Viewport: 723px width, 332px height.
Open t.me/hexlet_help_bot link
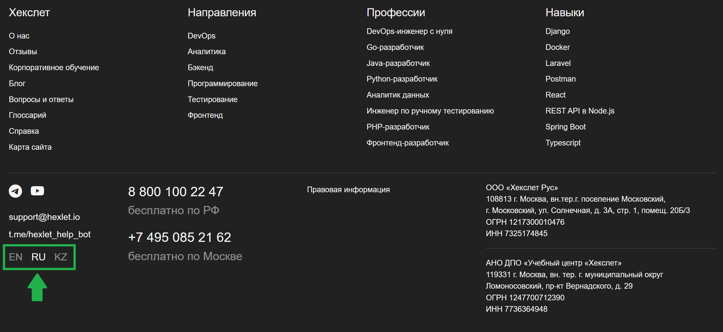tap(50, 234)
